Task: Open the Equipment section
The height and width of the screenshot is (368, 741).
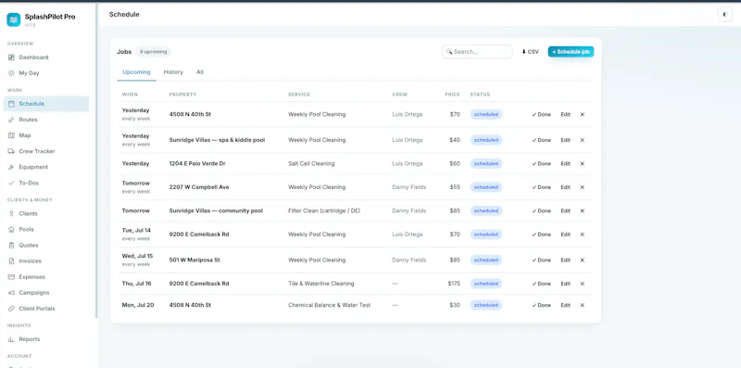Action: click(x=45, y=167)
